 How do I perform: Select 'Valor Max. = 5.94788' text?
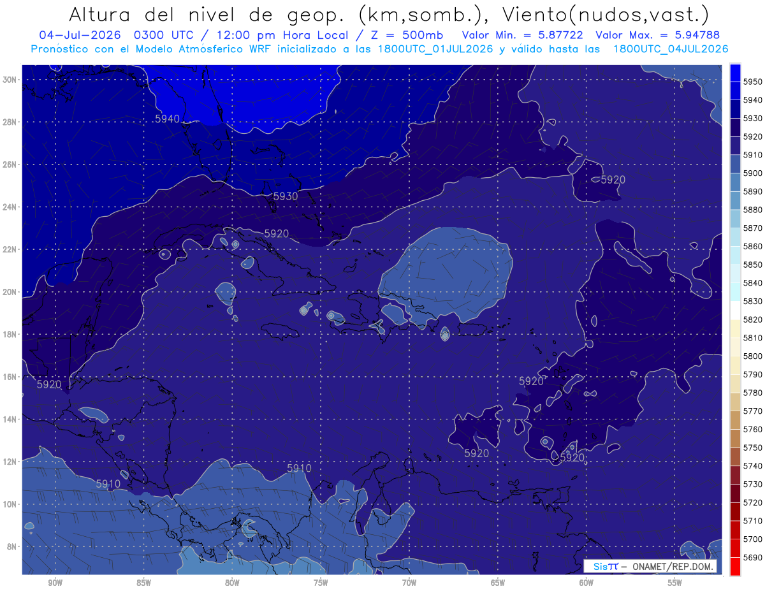tap(658, 36)
